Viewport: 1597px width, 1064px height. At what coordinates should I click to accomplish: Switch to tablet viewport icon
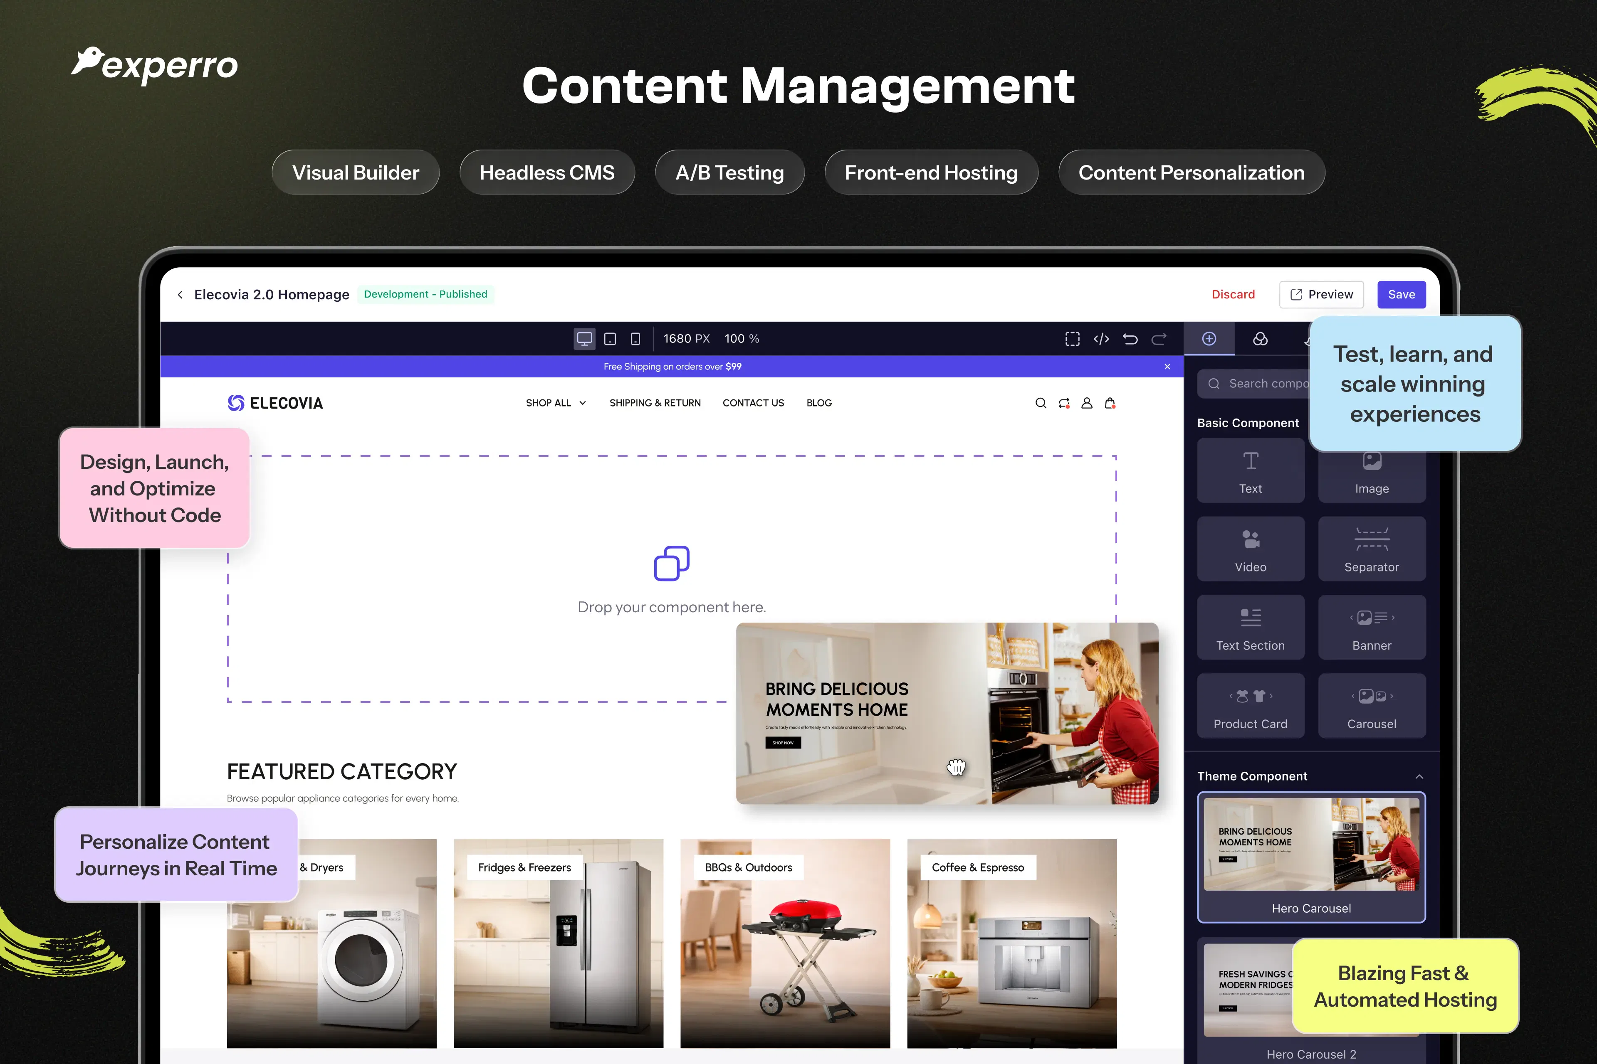[610, 339]
